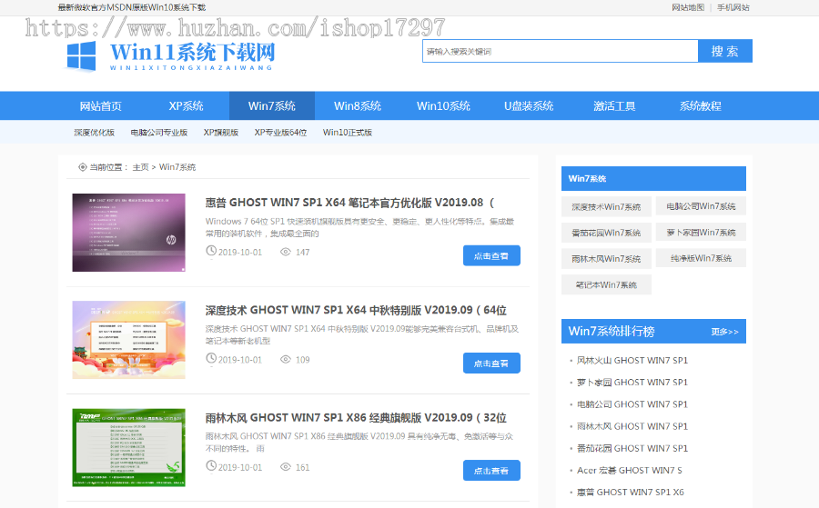Open 电脑公司Win7系统 sidebar category
819x508 pixels.
[x=701, y=206]
